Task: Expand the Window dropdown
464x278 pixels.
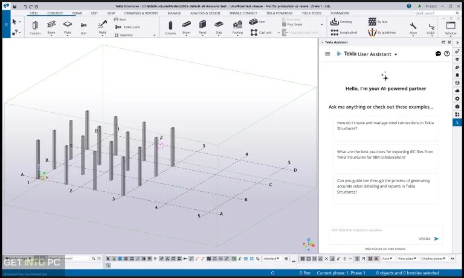Action: click(451, 36)
